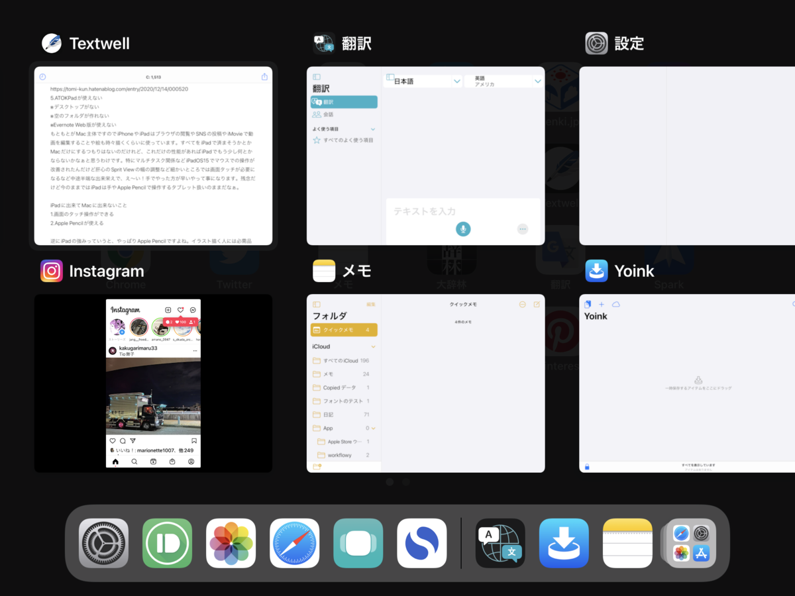795x596 pixels.
Task: Open the Instagram shop bag tab
Action: coord(172,462)
